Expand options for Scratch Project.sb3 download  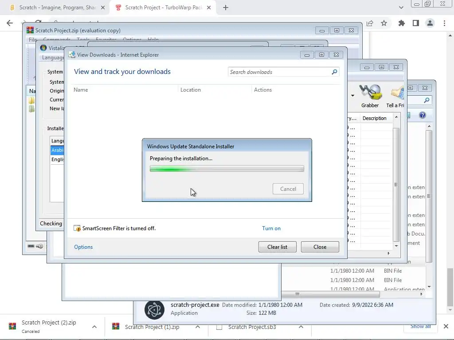[301, 327]
